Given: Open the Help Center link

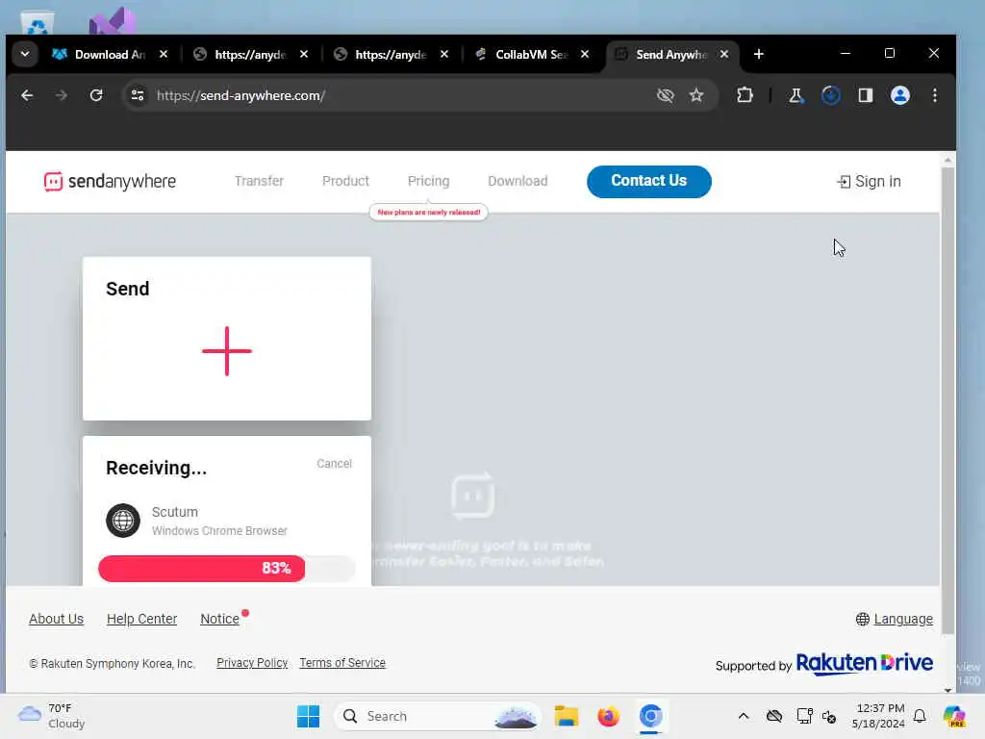Looking at the screenshot, I should coord(142,619).
